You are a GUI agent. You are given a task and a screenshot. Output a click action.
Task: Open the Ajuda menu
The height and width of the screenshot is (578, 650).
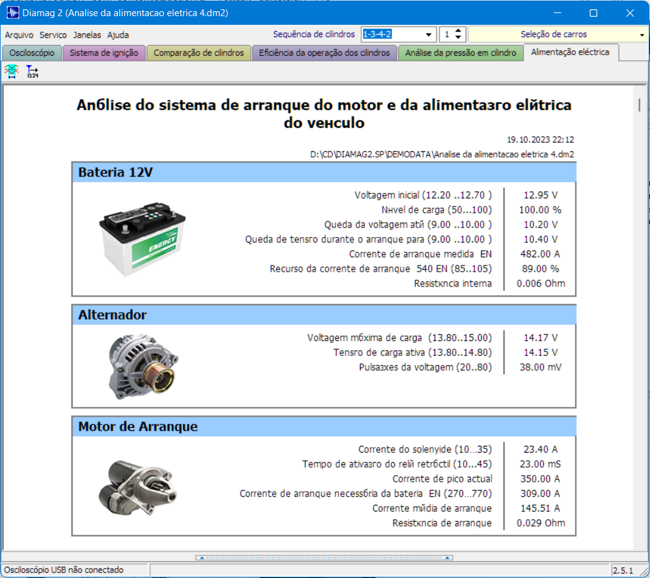tap(118, 35)
